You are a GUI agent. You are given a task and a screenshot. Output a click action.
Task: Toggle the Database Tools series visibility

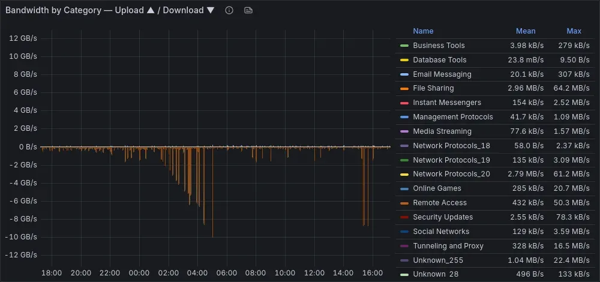[440, 59]
